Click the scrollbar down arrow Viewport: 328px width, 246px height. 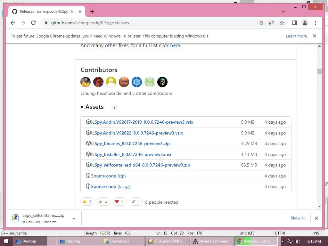pyautogui.click(x=319, y=206)
